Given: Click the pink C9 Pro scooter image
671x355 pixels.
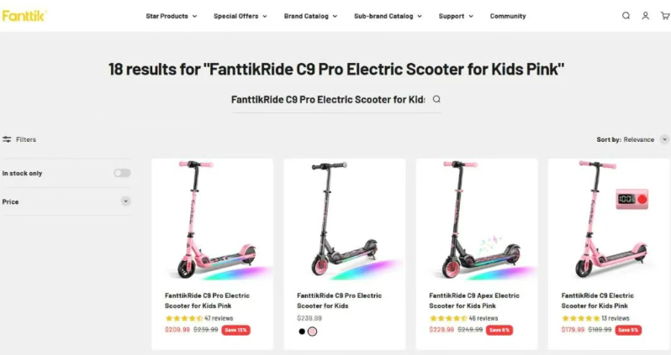Looking at the screenshot, I should 212,220.
